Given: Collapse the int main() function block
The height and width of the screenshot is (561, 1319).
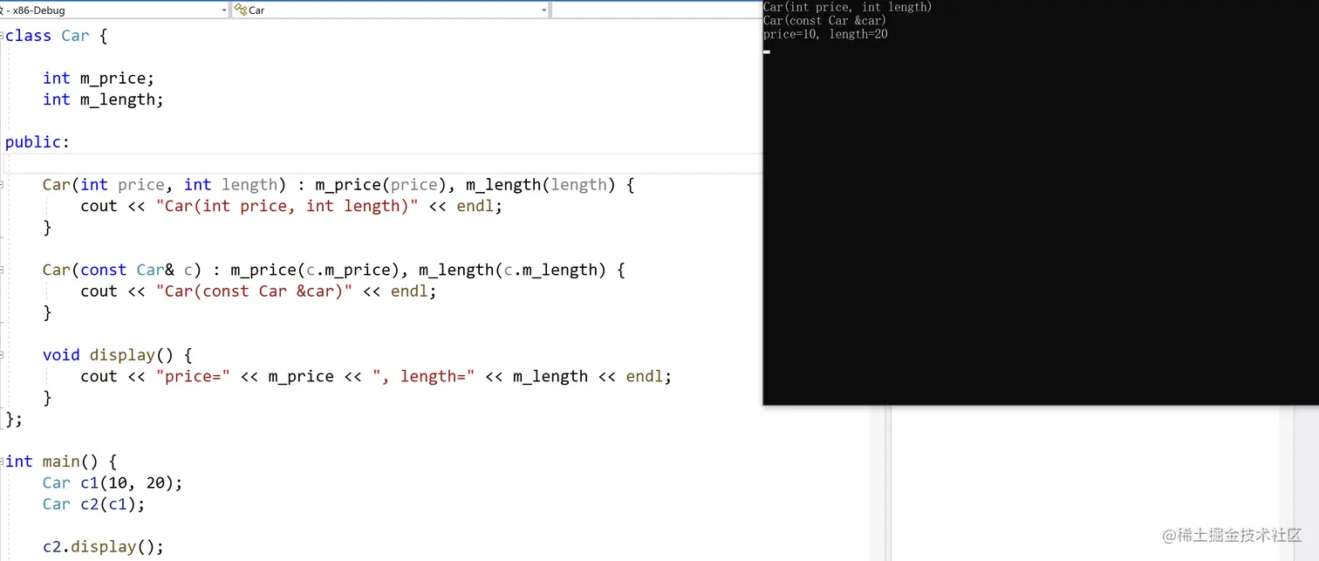Looking at the screenshot, I should pos(3,462).
